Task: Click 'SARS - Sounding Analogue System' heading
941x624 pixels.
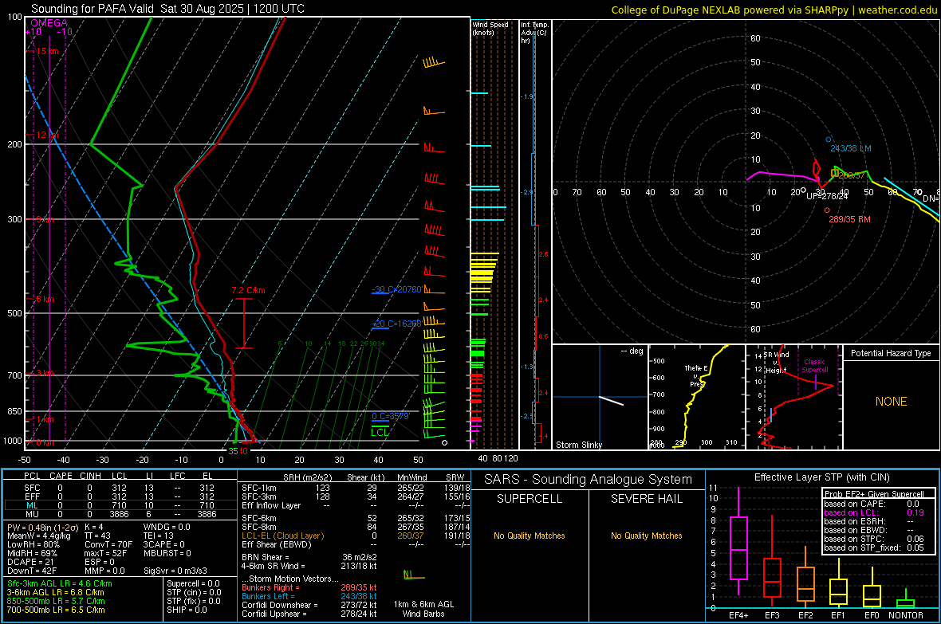Action: click(x=589, y=480)
